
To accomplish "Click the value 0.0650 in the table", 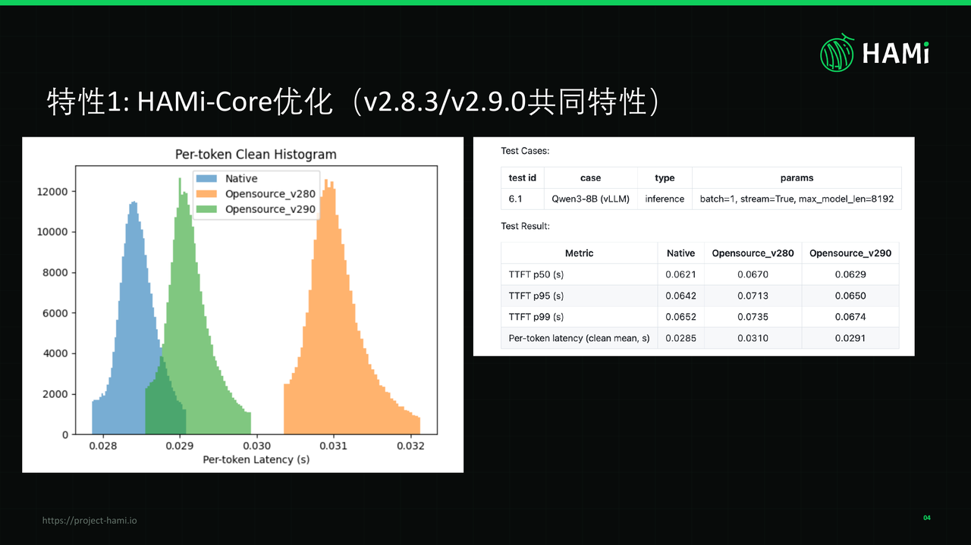I will click(x=850, y=296).
